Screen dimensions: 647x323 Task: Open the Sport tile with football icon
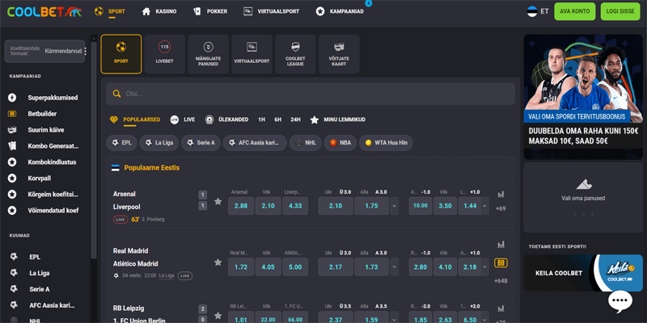[x=121, y=54]
